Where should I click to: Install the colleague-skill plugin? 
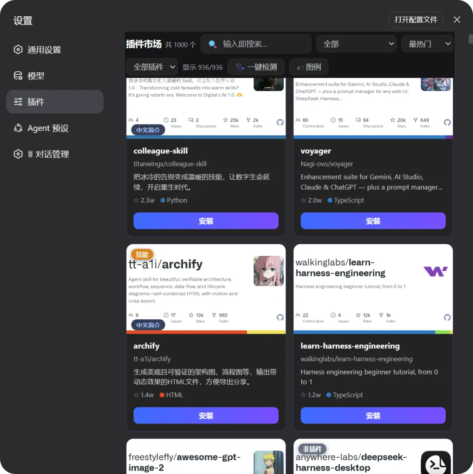pos(206,221)
